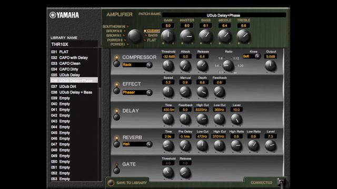Click the Effect Speed knob
337x189 pixels.
[168, 92]
